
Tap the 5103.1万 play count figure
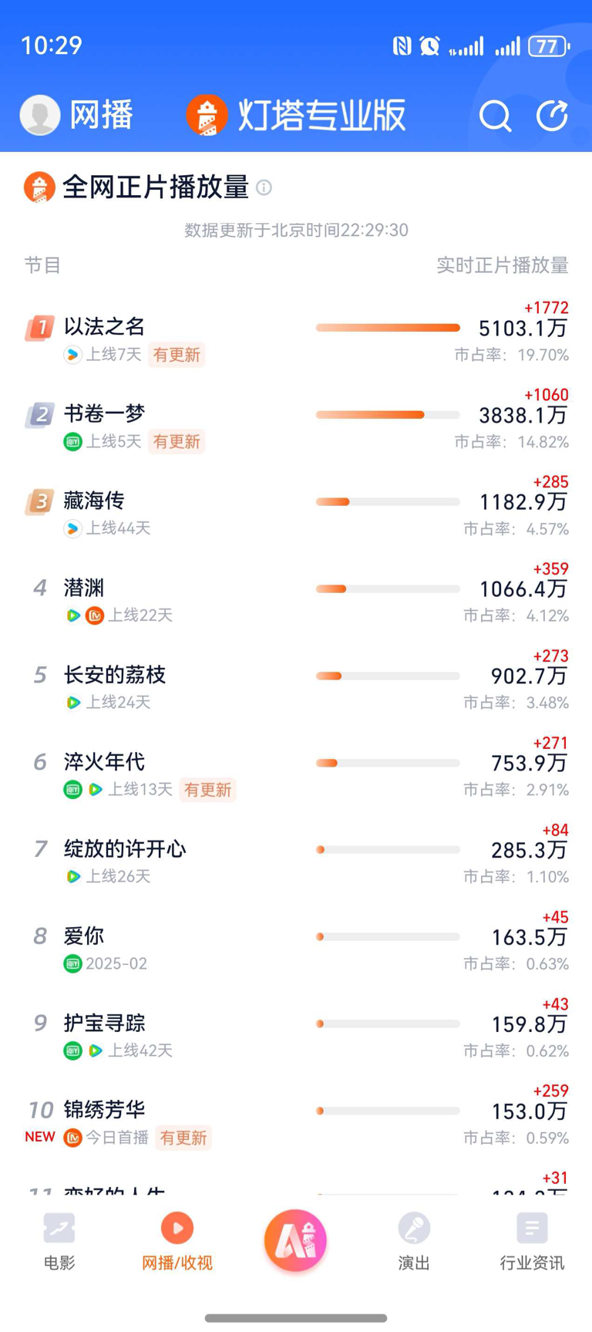(523, 329)
